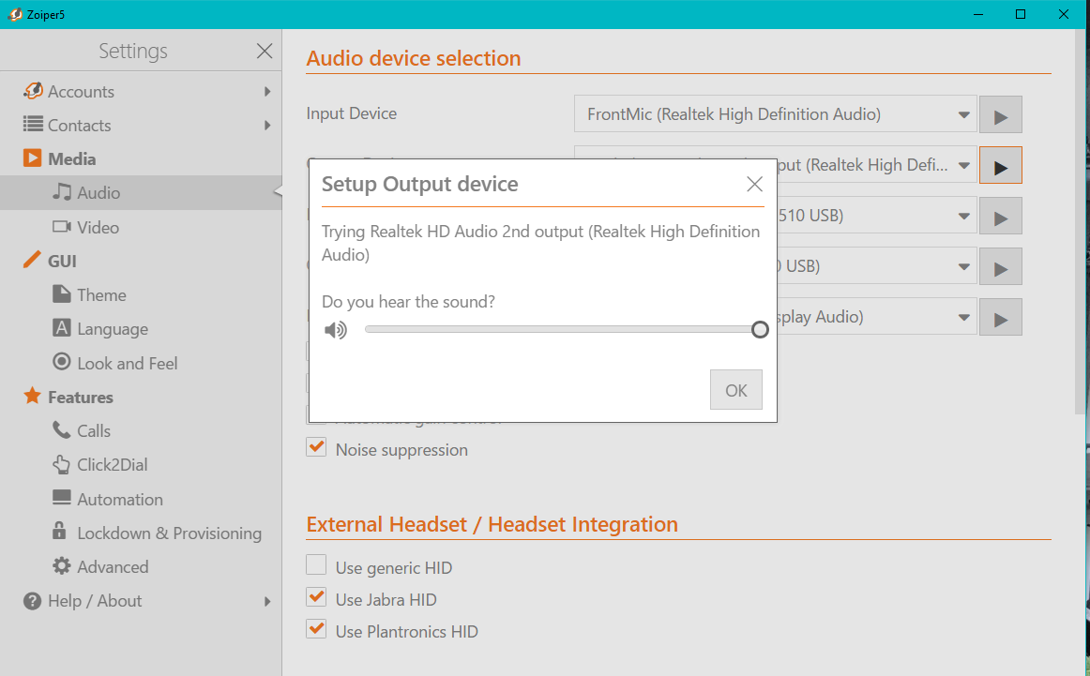Close the Settings sidebar panel
The width and height of the screenshot is (1090, 676).
coord(265,52)
